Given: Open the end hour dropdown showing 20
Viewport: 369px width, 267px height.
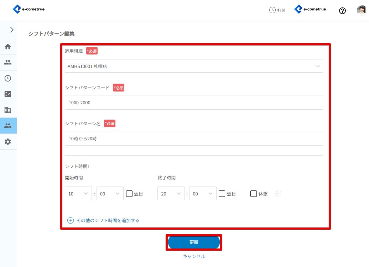Looking at the screenshot, I should coord(171,193).
